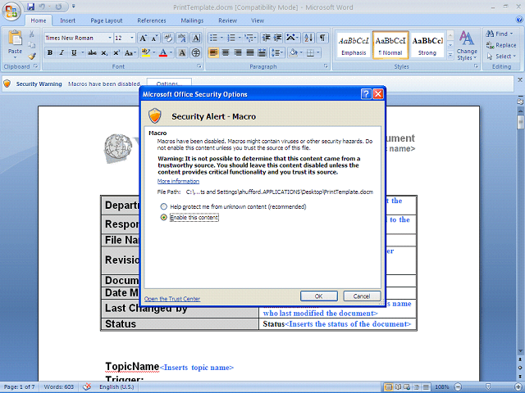The width and height of the screenshot is (525, 393).
Task: Apply Underline formatting
Action: pyautogui.click(x=74, y=52)
